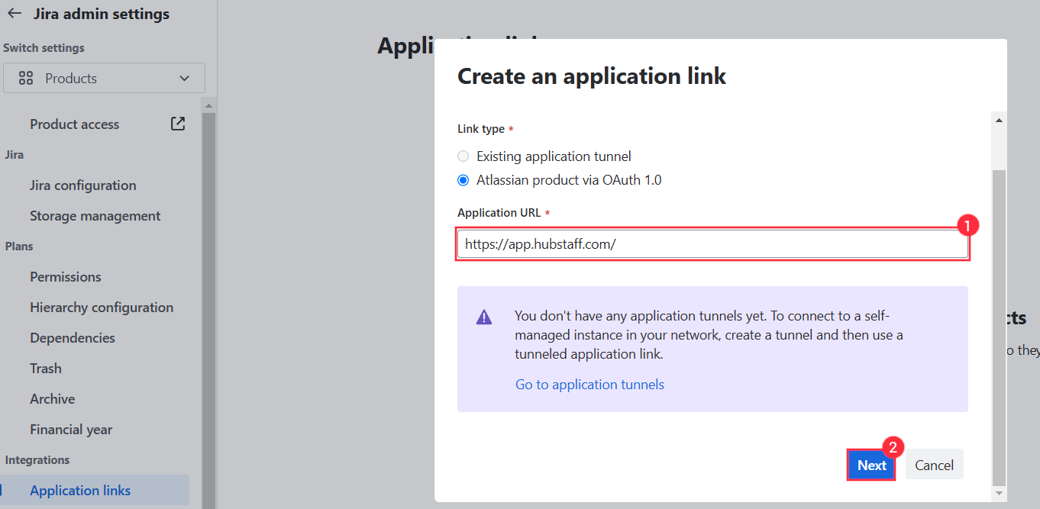This screenshot has height=509, width=1040.
Task: Open Financial year settings
Action: (71, 430)
